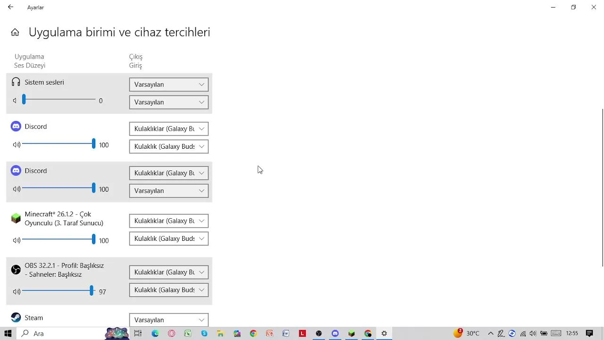The width and height of the screenshot is (604, 340).
Task: Restore down the Ayarlar window
Action: (x=573, y=7)
